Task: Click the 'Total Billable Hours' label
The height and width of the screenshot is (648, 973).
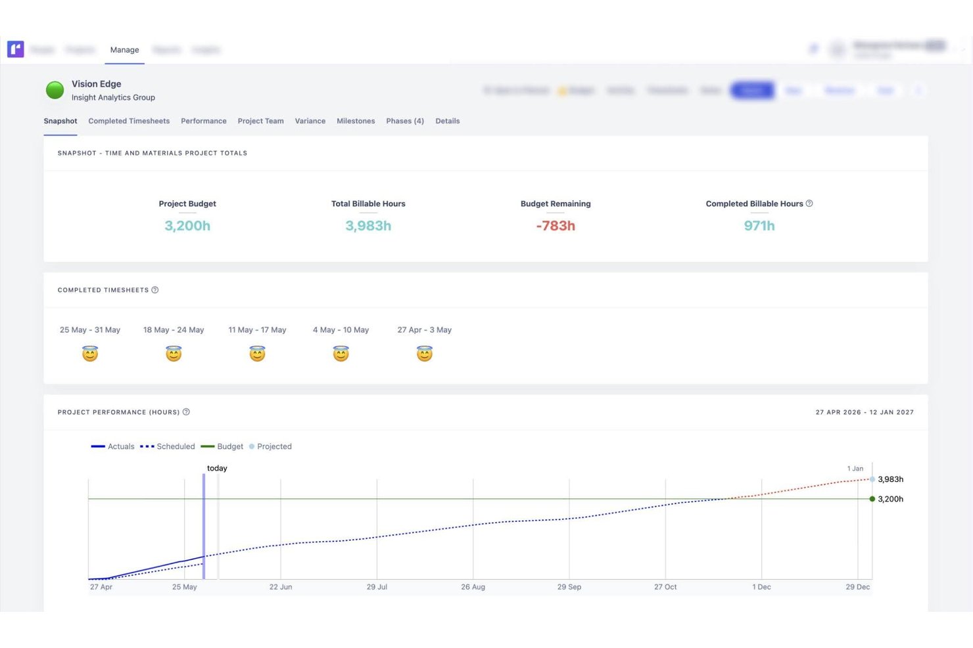Action: pyautogui.click(x=368, y=204)
